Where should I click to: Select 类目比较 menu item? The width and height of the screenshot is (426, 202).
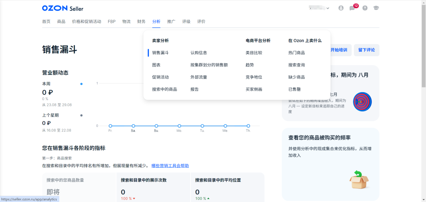pos(254,53)
